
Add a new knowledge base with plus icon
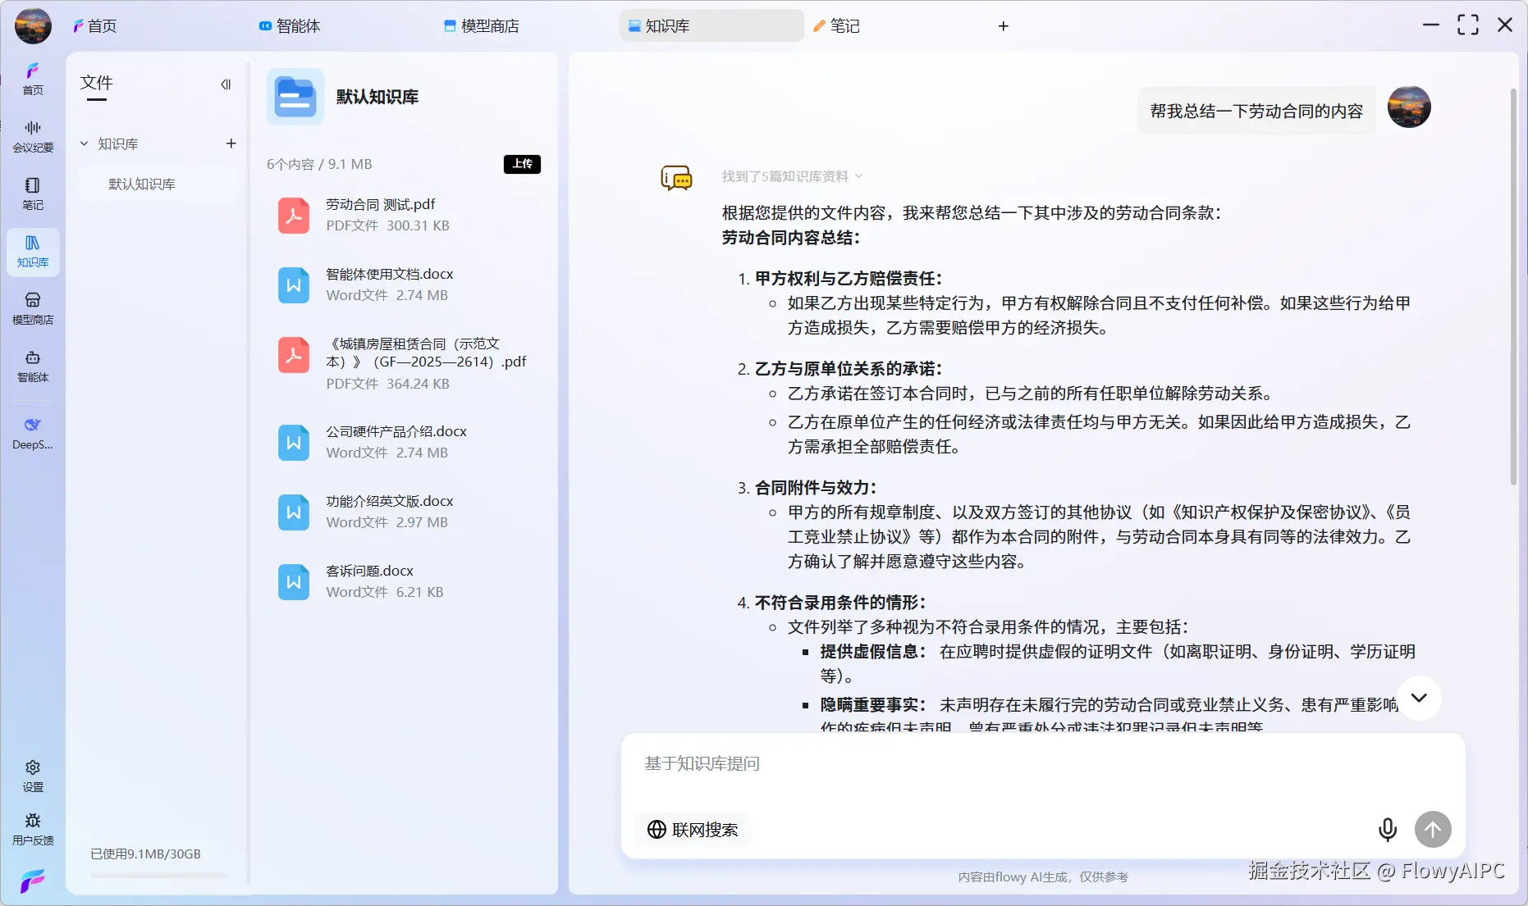tap(231, 143)
